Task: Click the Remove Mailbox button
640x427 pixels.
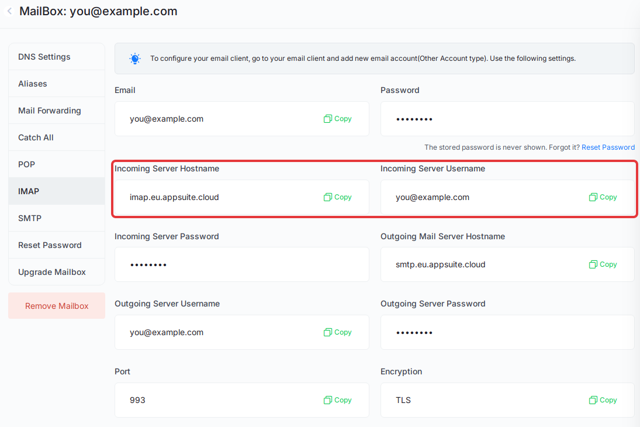Action: (x=57, y=306)
